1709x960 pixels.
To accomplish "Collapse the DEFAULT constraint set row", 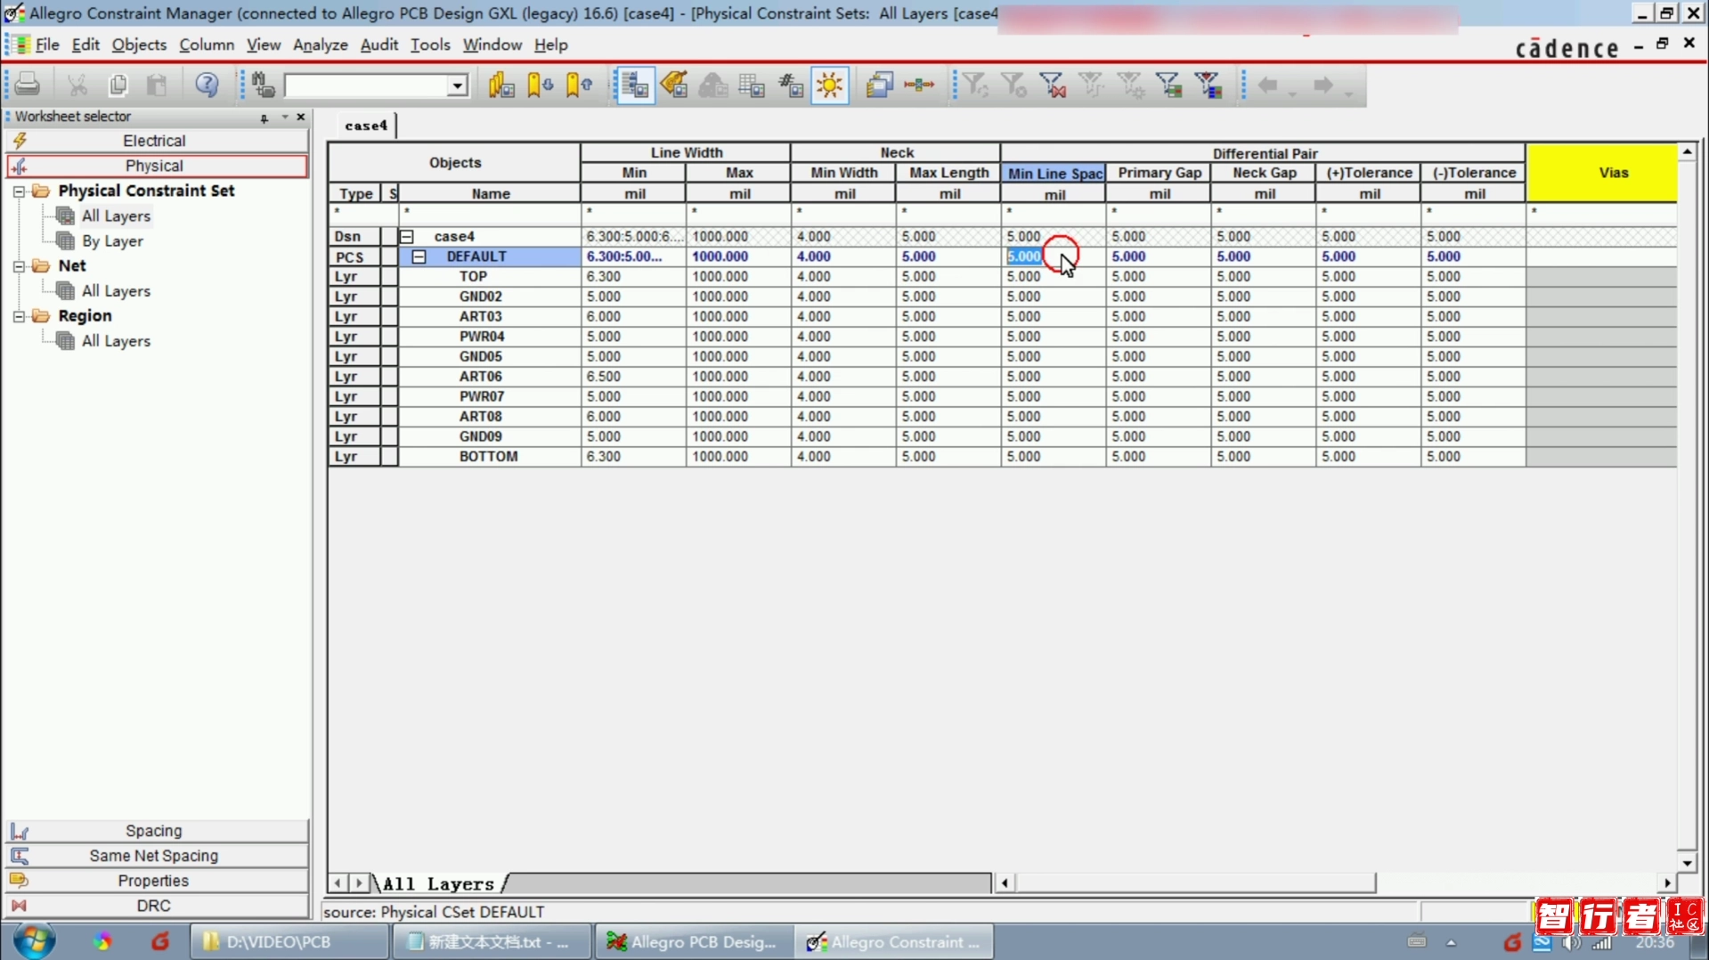I will pos(419,256).
